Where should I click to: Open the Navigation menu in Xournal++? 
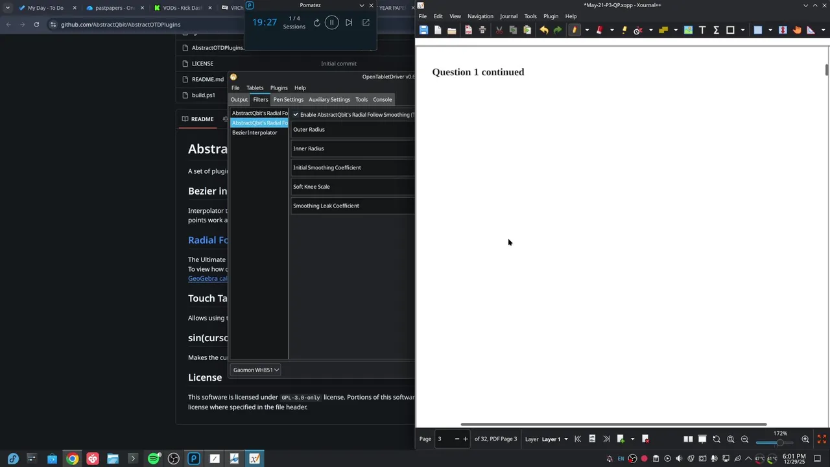(x=480, y=16)
